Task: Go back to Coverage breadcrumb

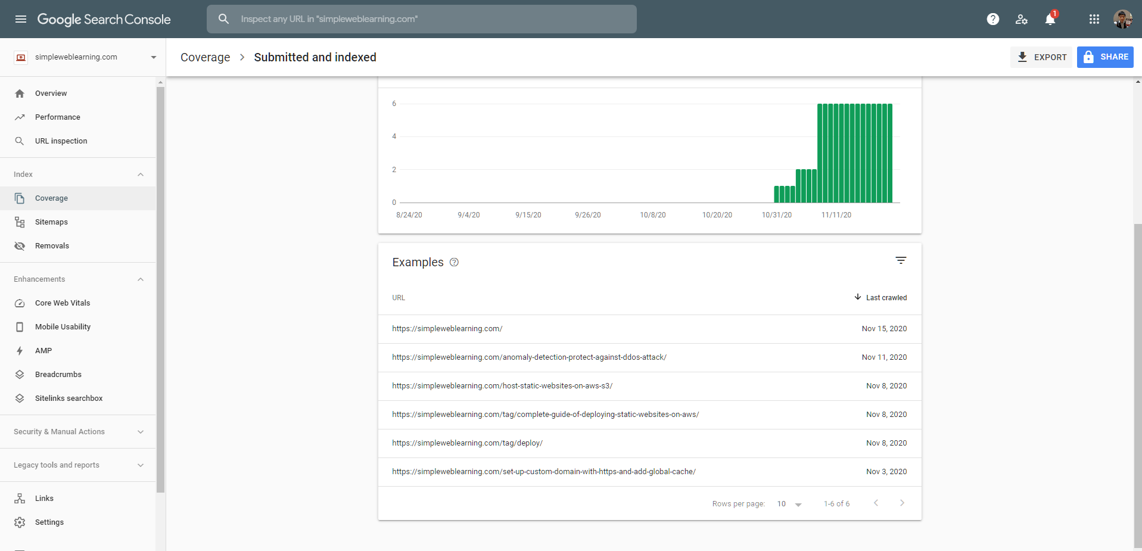Action: click(205, 57)
